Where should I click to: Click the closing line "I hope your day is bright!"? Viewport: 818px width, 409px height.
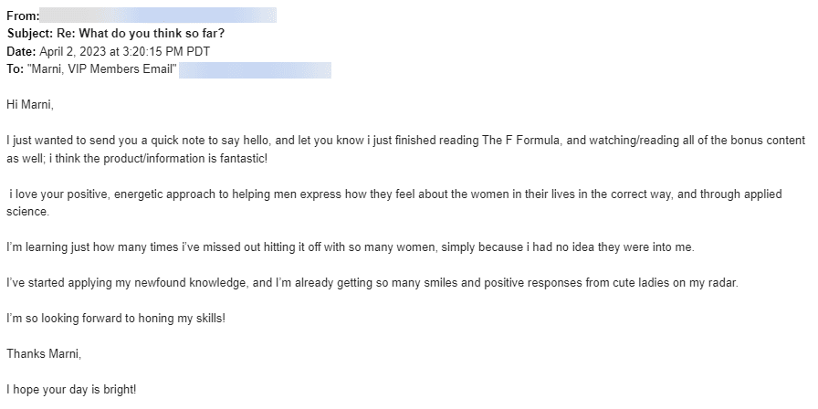tap(71, 389)
